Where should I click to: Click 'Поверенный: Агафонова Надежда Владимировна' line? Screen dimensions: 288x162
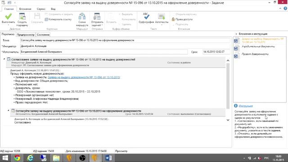tap(47, 99)
